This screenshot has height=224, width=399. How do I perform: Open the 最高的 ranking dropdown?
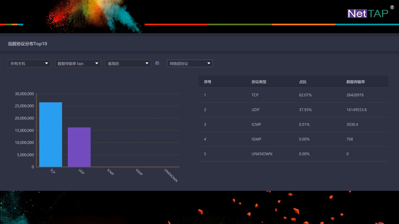point(128,63)
